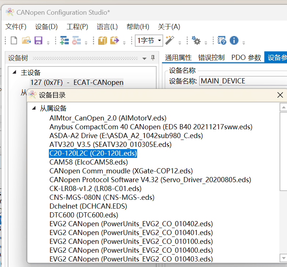
Task: Click the help document icon
Action: point(222,40)
